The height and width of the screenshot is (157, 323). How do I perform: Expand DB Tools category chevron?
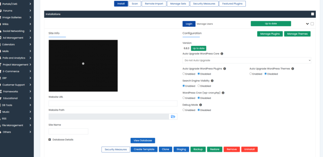[x=30, y=105]
